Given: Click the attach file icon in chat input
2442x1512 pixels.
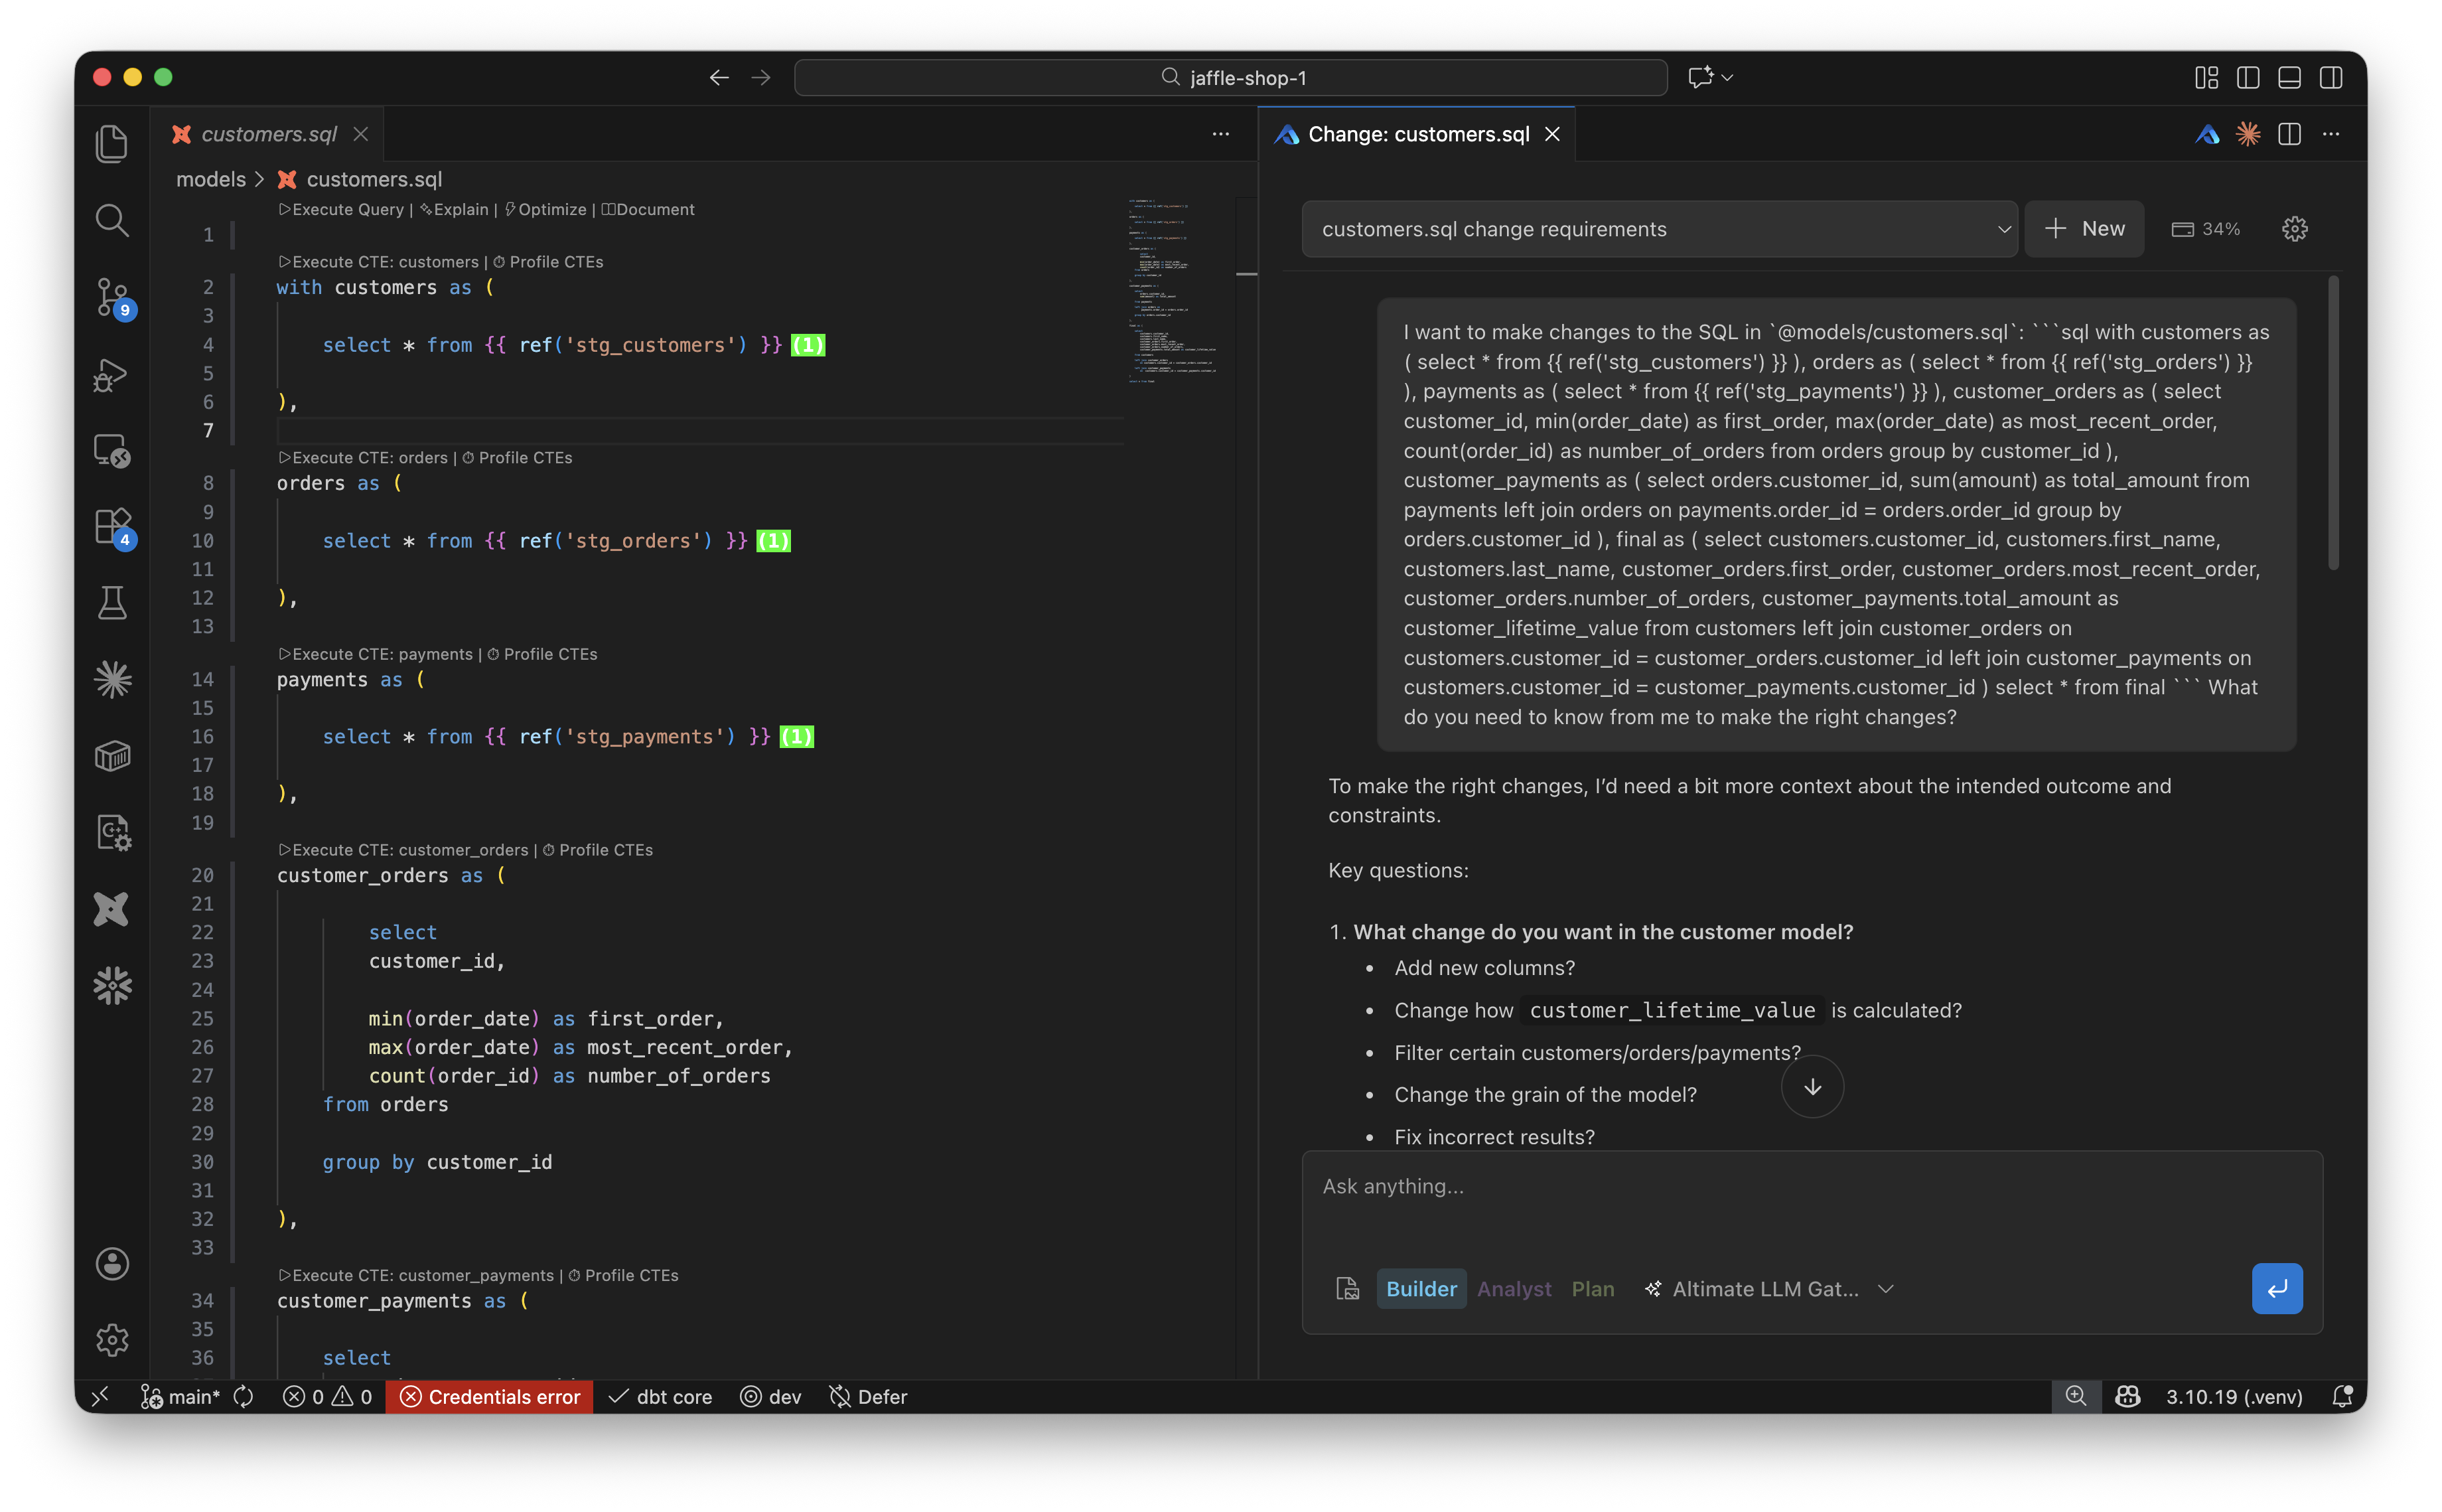Looking at the screenshot, I should click(1346, 1289).
